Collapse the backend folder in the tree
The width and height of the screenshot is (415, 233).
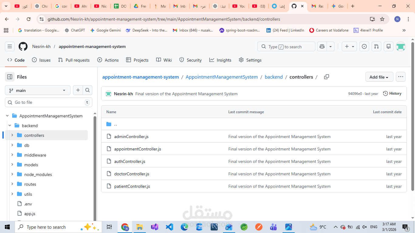pyautogui.click(x=10, y=125)
